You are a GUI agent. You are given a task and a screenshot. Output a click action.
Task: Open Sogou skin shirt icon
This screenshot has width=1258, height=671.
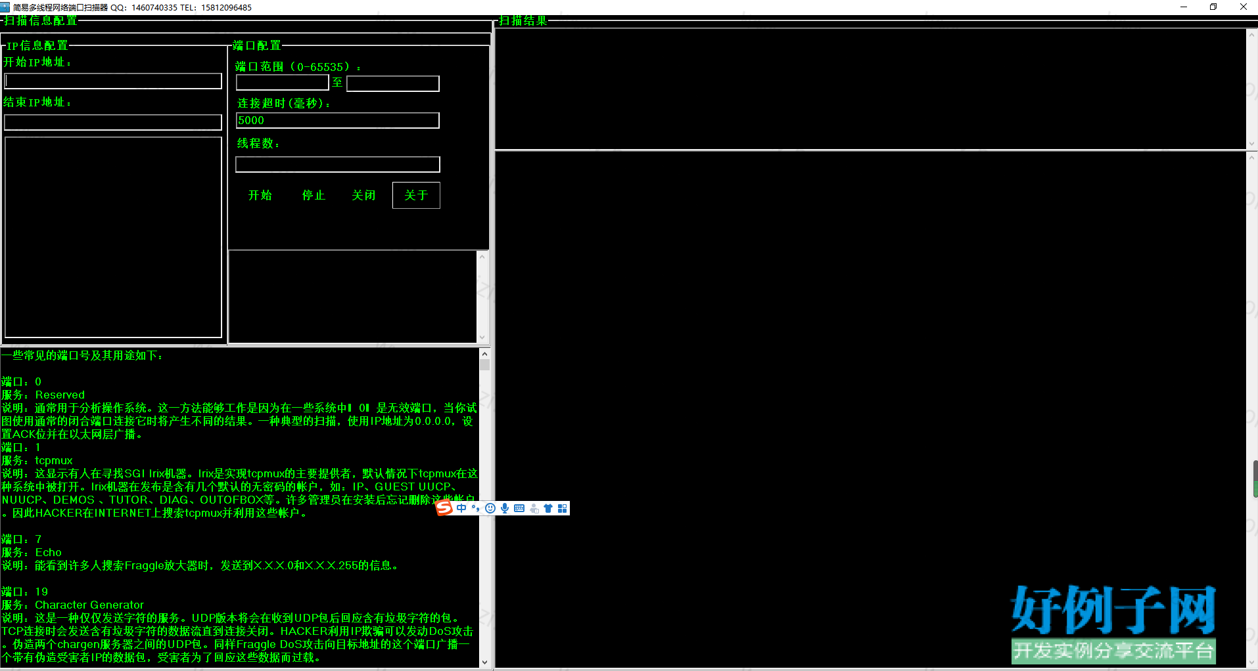click(x=548, y=508)
